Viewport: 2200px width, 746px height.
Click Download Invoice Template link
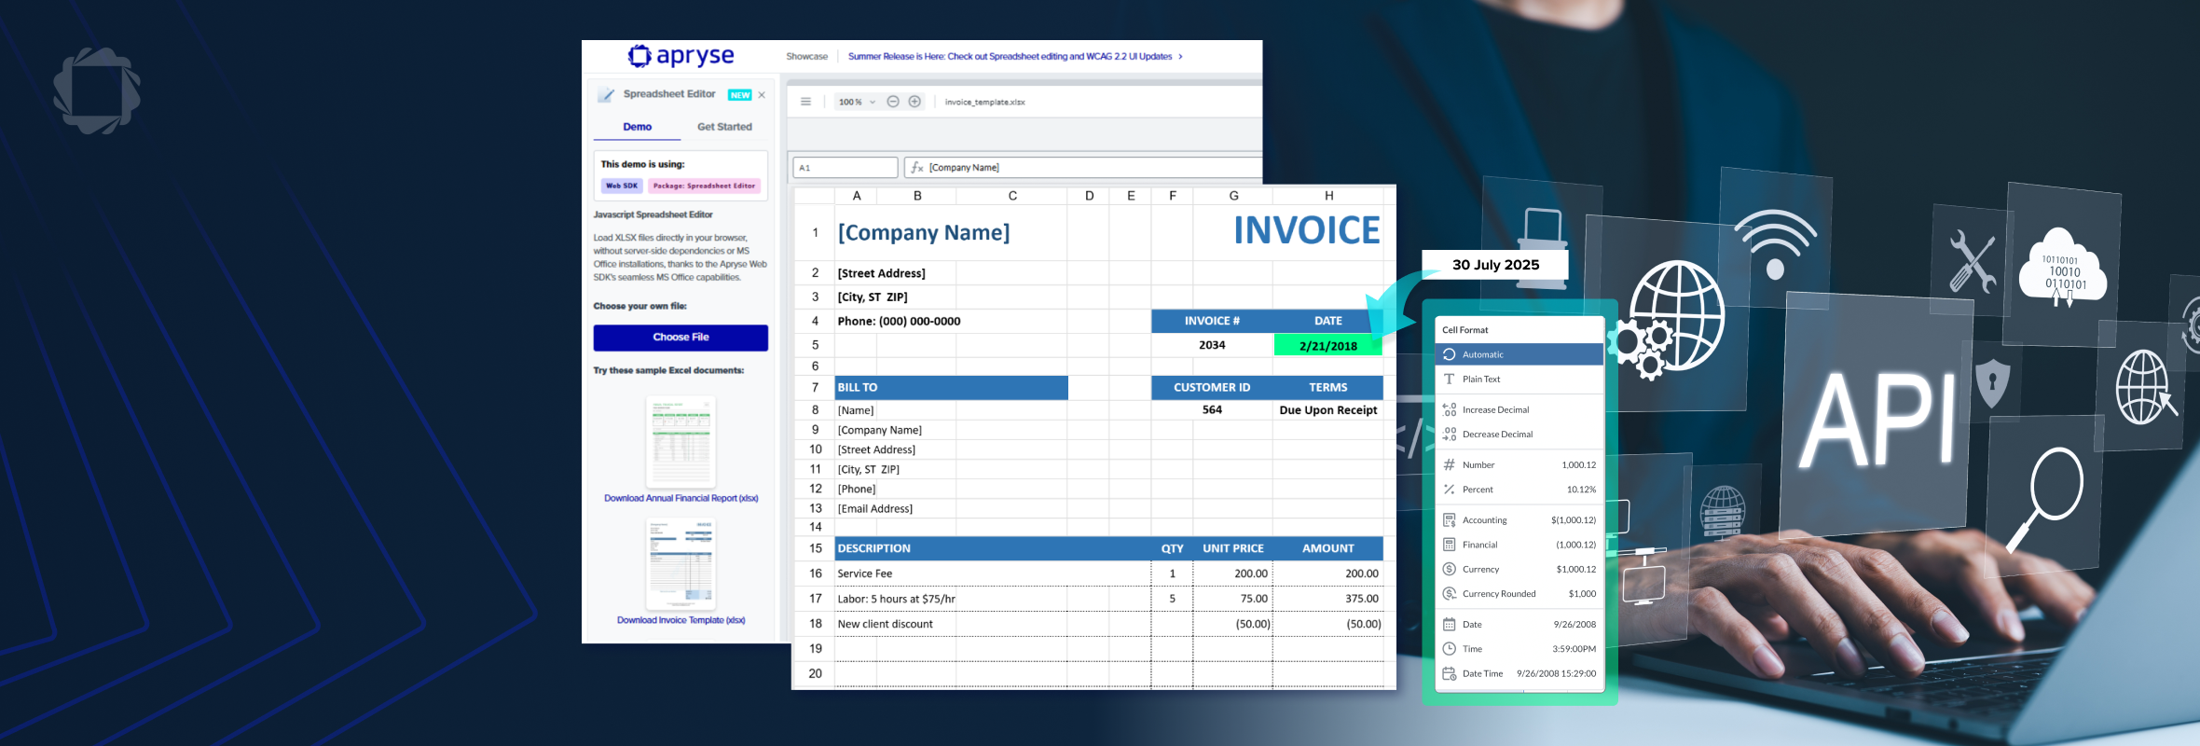(x=681, y=620)
